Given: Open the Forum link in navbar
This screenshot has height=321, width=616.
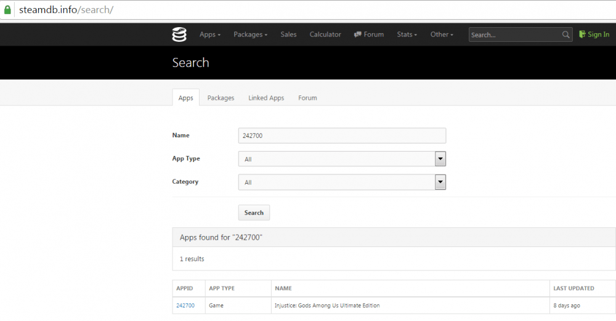Looking at the screenshot, I should coord(369,35).
